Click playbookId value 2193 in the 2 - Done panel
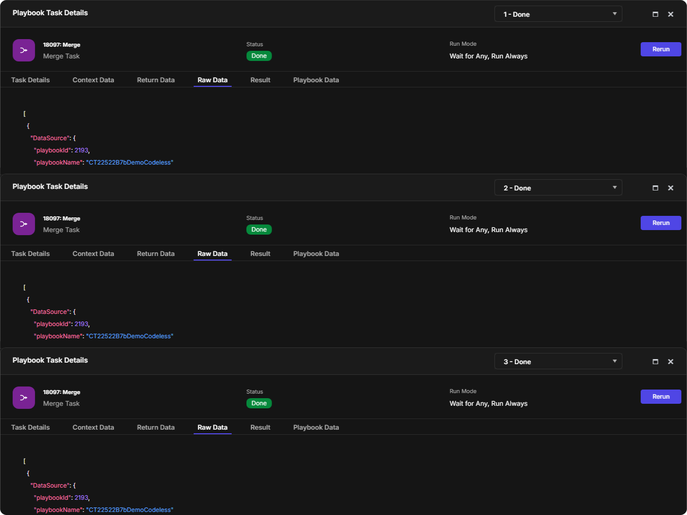Screen dimensions: 687x515 click(x=81, y=324)
